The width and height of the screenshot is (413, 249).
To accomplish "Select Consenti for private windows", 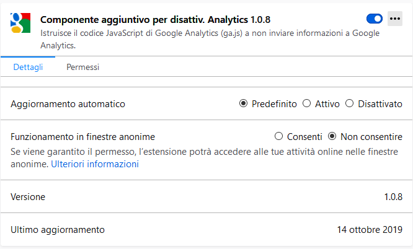I will (x=278, y=136).
